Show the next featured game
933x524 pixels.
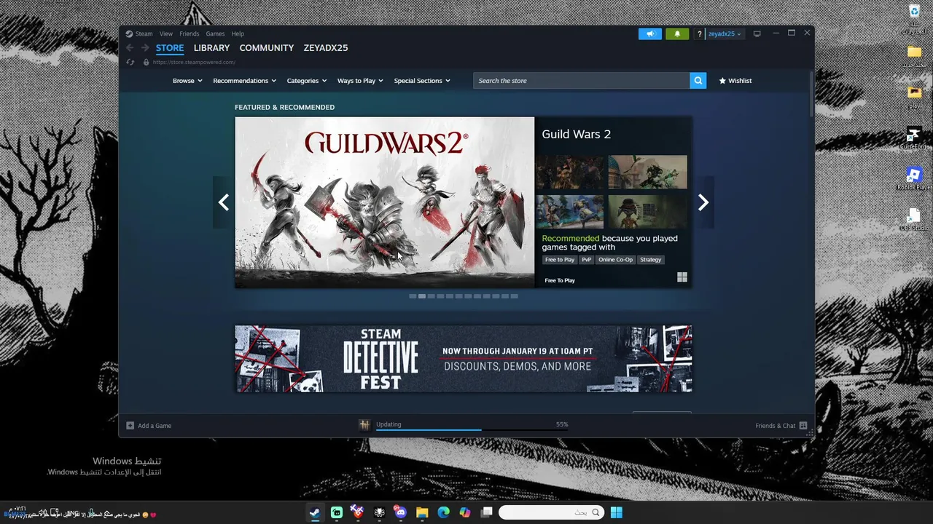[x=703, y=202]
